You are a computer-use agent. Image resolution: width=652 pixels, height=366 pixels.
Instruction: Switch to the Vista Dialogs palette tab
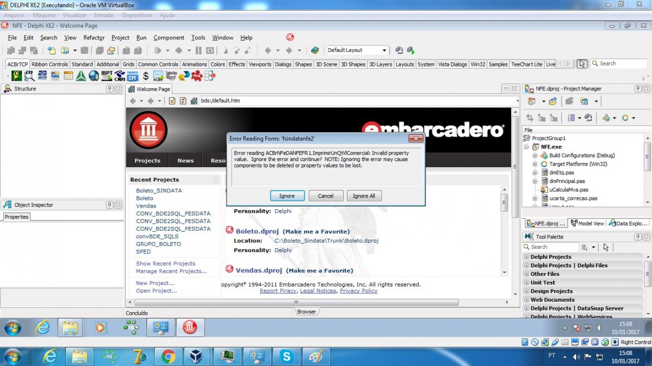click(453, 64)
